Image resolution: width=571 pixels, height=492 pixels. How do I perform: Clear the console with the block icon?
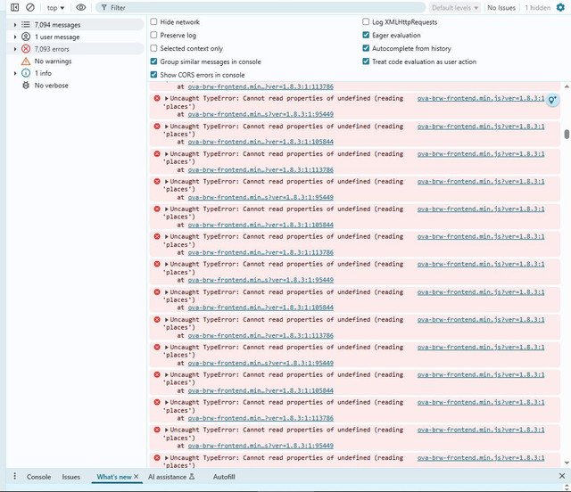tap(30, 7)
